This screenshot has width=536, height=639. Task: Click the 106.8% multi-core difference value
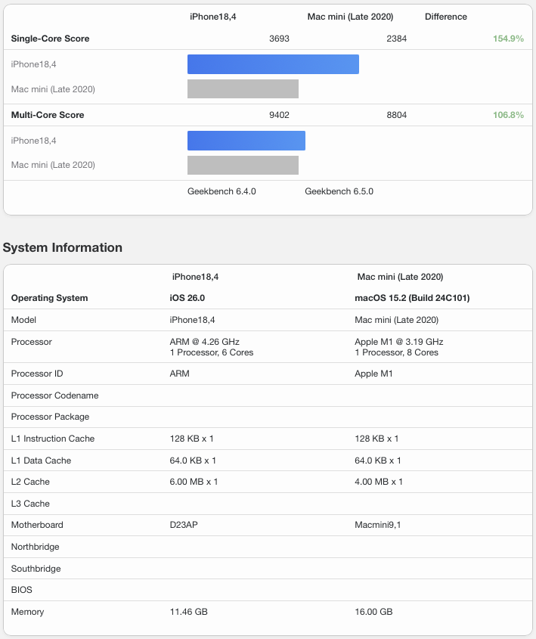click(x=507, y=115)
